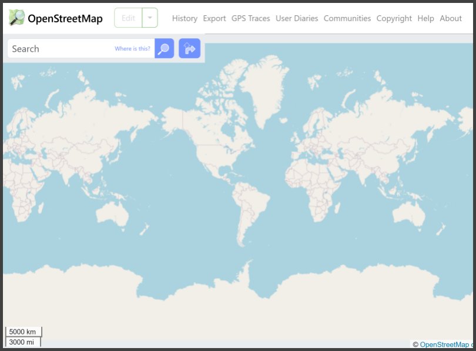Image resolution: width=476 pixels, height=351 pixels.
Task: Click the Edit button
Action: 128,18
